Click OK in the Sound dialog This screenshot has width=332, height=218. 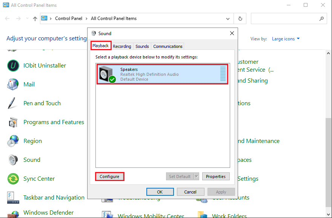coord(160,192)
